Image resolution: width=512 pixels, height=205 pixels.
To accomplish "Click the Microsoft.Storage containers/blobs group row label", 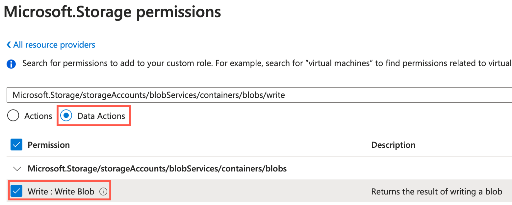I will [157, 169].
